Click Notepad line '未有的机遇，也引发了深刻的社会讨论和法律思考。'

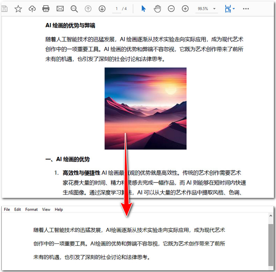tap(92, 257)
